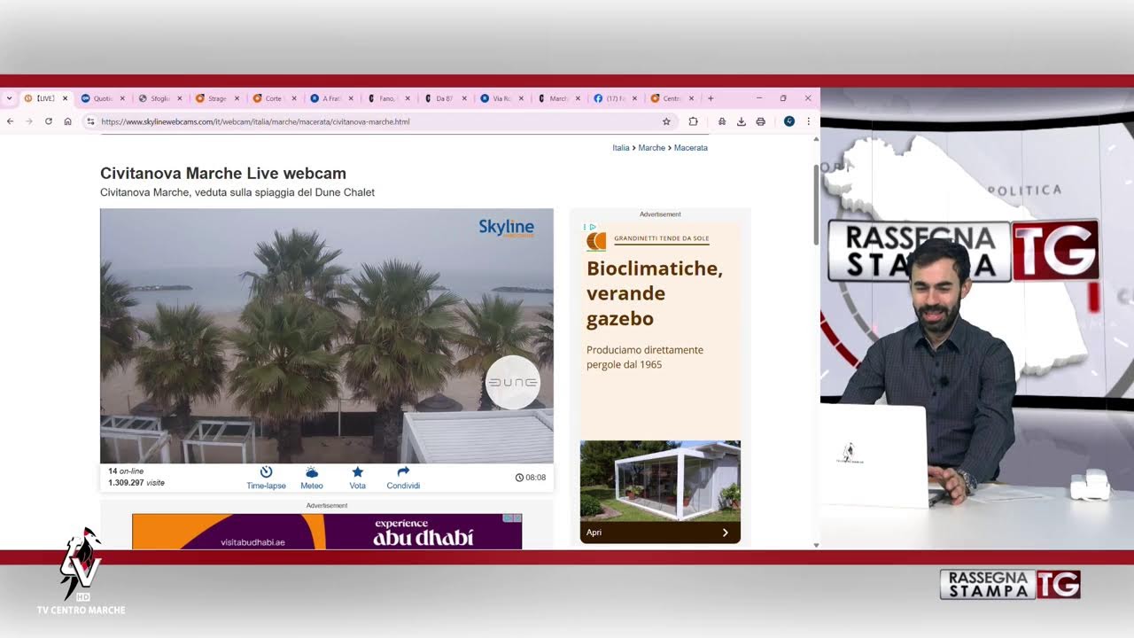The width and height of the screenshot is (1134, 638).
Task: Click the Macerata breadcrumb link
Action: 691,148
